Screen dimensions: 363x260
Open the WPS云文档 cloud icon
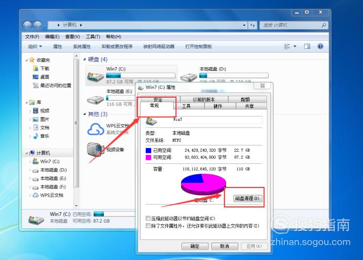(95, 129)
